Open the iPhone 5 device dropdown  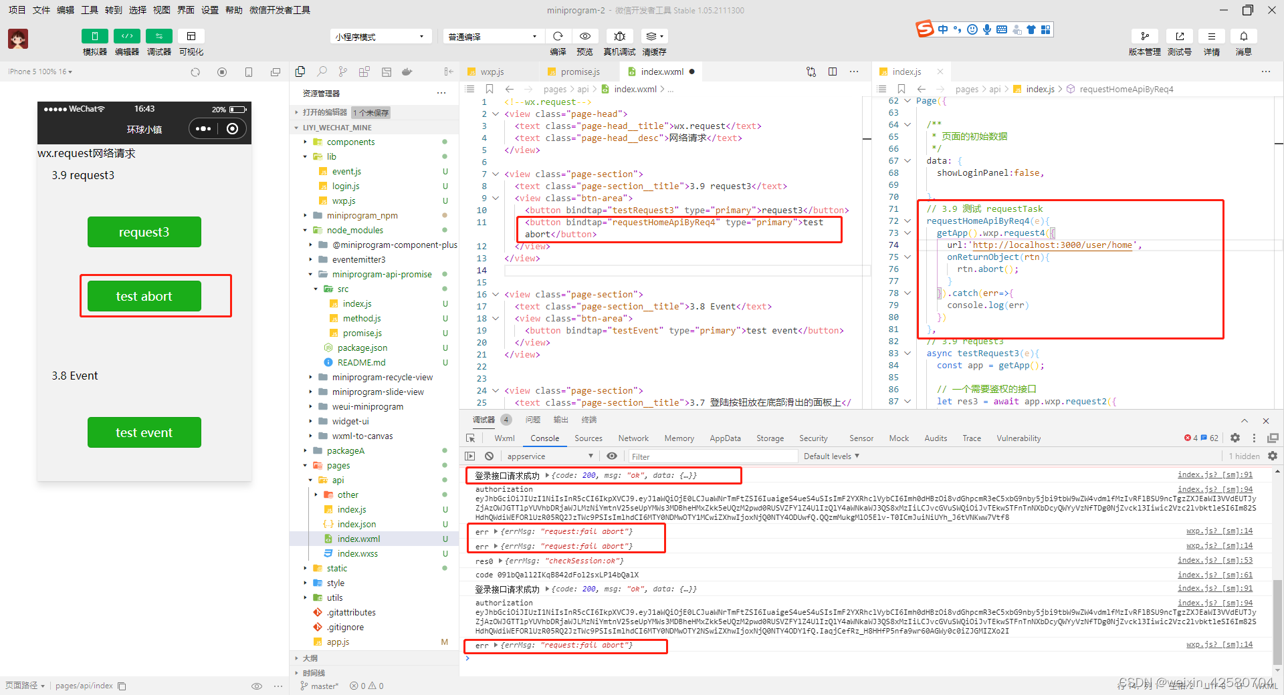(40, 72)
